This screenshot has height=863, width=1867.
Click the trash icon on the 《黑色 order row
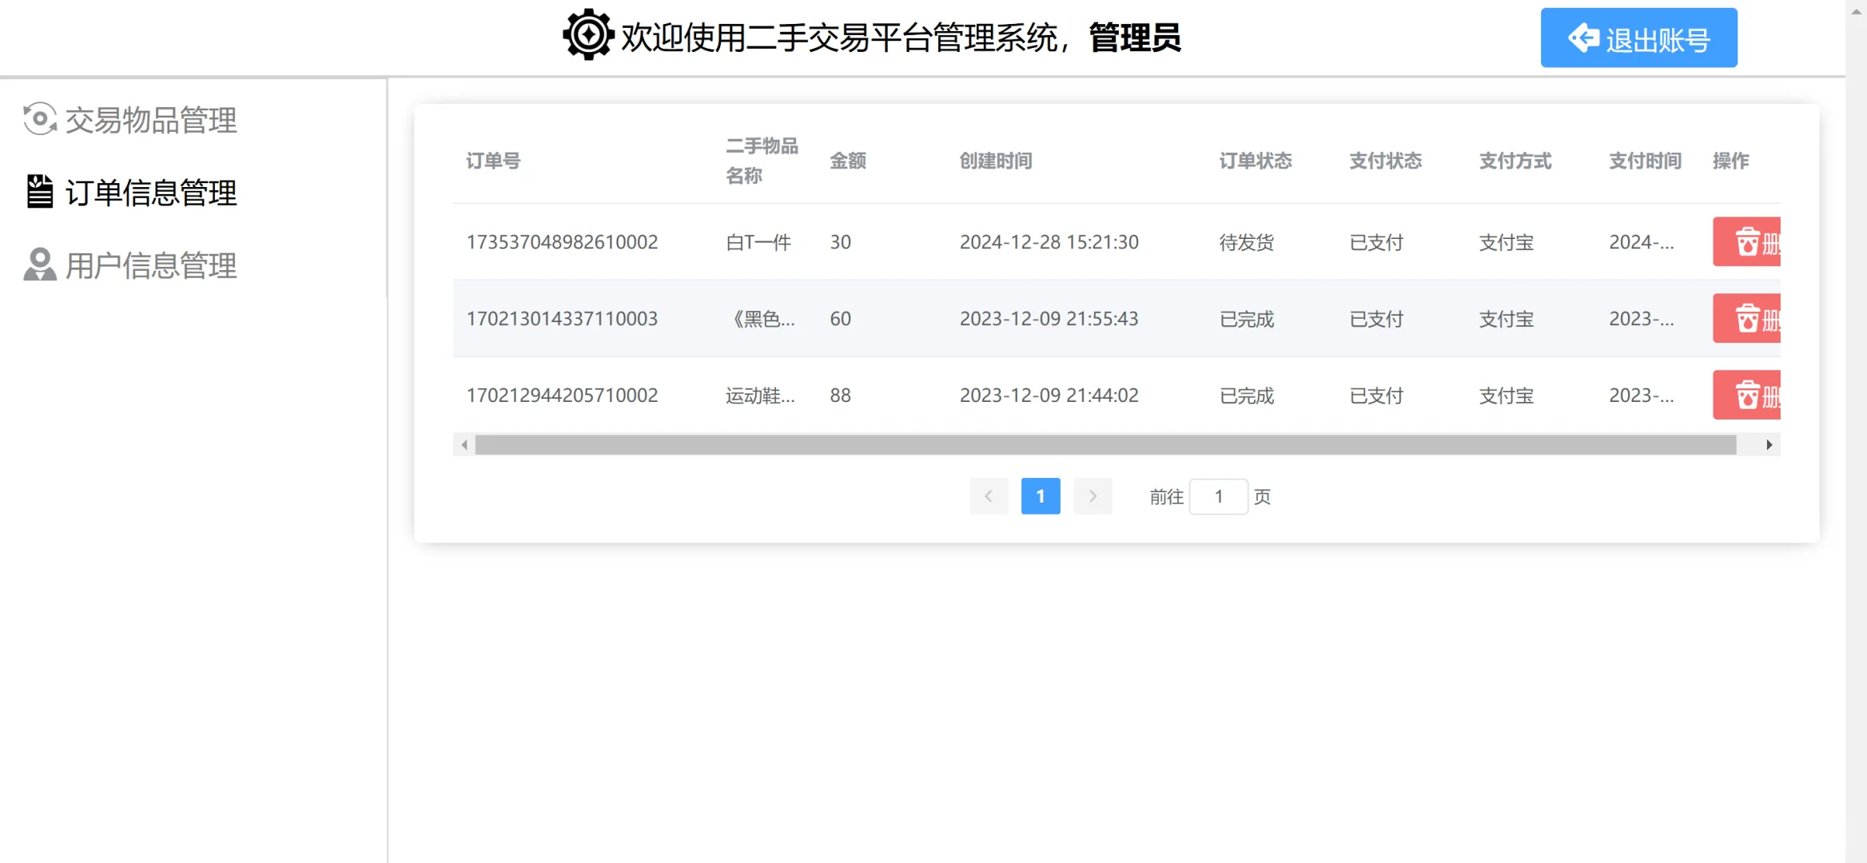click(x=1746, y=318)
